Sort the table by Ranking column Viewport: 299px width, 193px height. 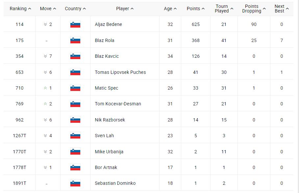[20, 9]
